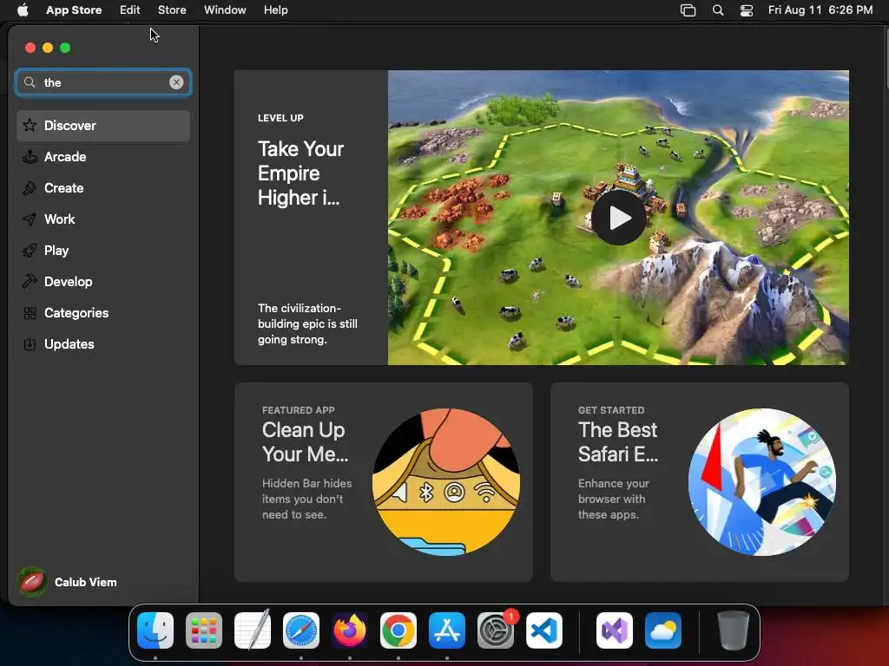Clear the search field text
This screenshot has width=889, height=666.
pyautogui.click(x=176, y=82)
